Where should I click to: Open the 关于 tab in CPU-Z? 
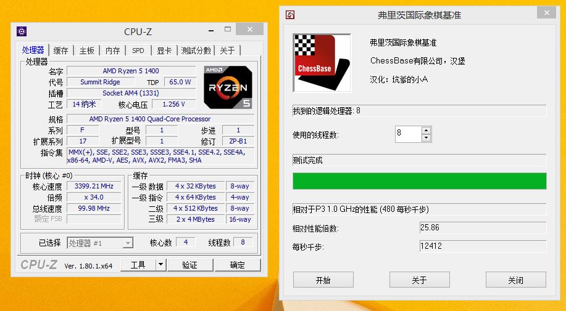click(x=227, y=50)
